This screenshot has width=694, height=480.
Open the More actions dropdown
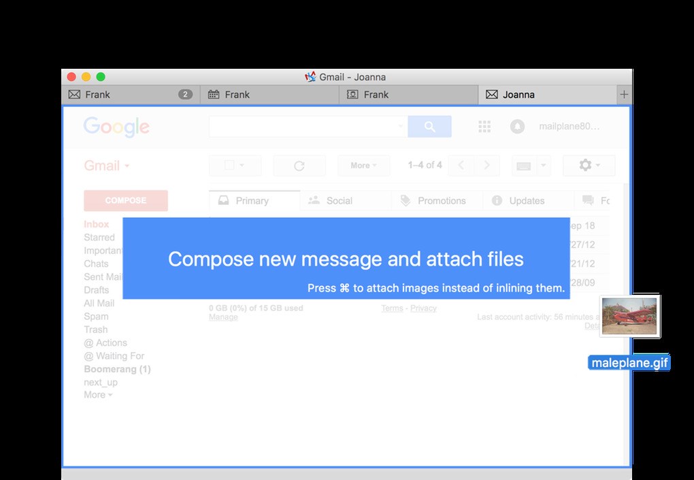tap(363, 165)
